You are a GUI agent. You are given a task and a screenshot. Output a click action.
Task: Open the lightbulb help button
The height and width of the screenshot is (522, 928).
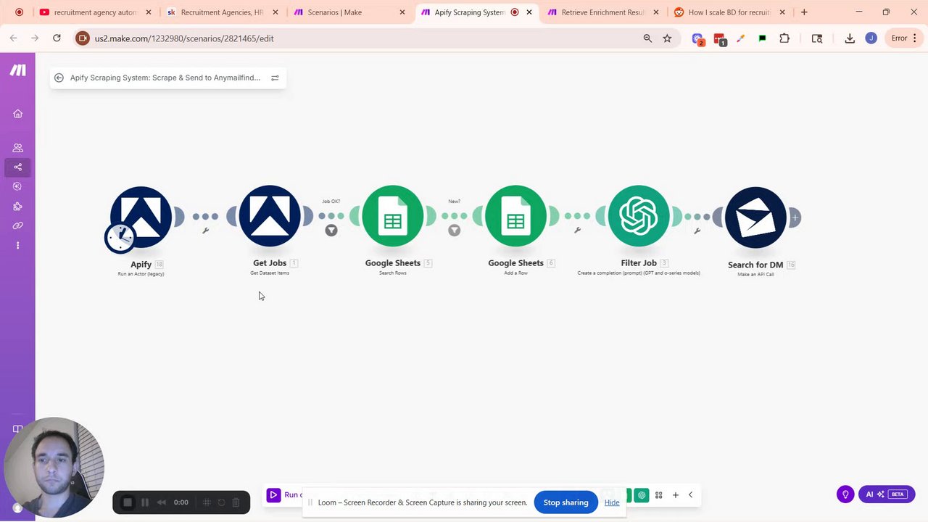(x=845, y=494)
